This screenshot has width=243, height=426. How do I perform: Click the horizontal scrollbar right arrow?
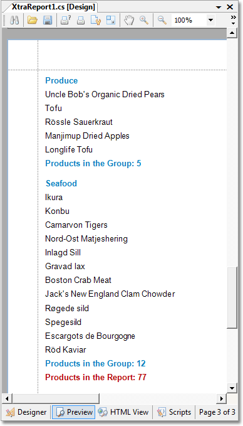coord(222,398)
